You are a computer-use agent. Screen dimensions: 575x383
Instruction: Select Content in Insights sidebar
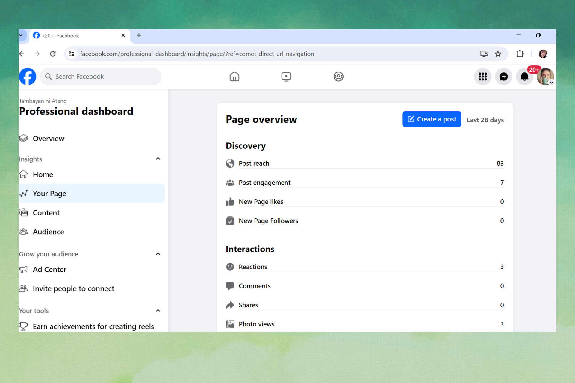[x=46, y=213]
